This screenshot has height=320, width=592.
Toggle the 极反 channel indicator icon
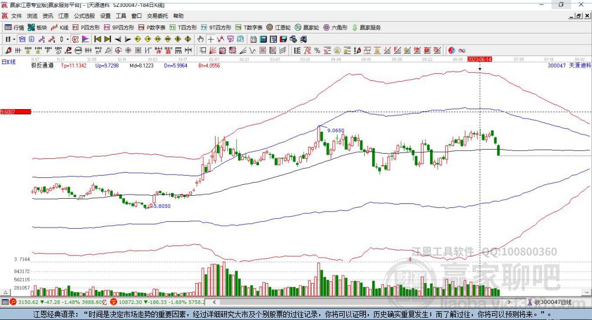(x=75, y=39)
